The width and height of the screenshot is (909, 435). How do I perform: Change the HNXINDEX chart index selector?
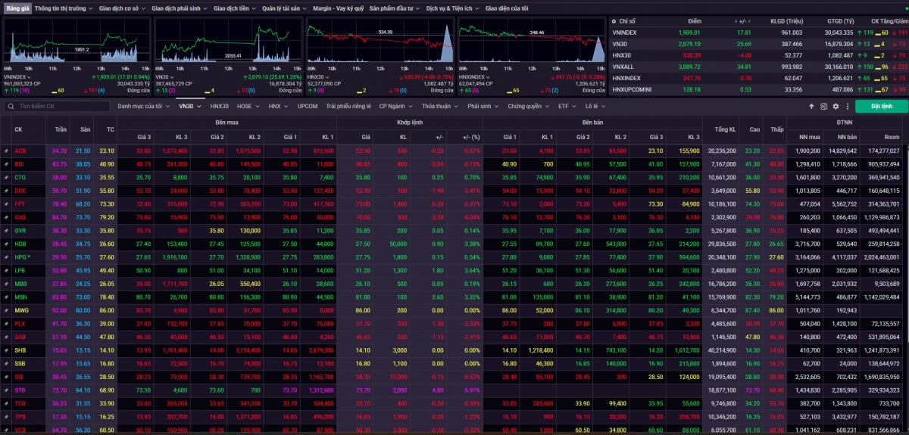475,77
